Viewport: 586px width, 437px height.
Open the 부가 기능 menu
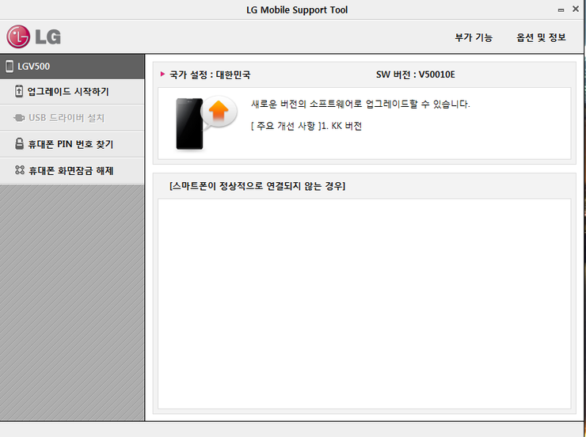(474, 37)
